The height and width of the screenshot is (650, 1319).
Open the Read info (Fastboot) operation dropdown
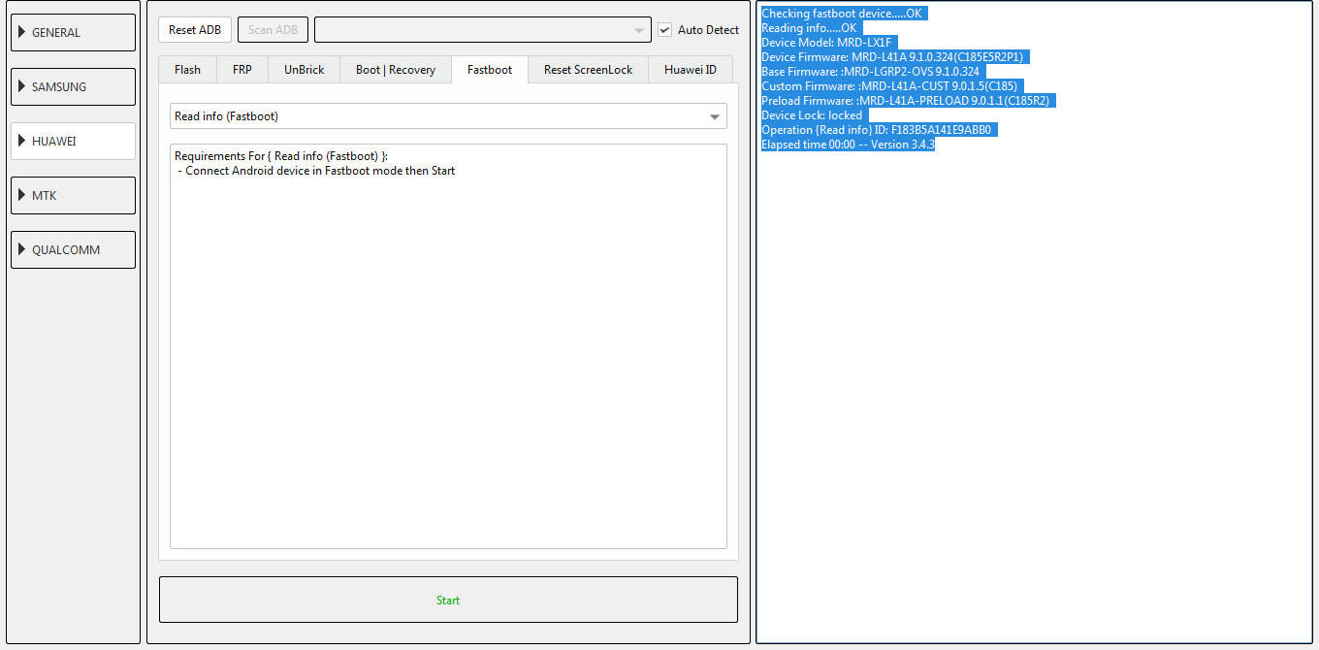coord(447,116)
